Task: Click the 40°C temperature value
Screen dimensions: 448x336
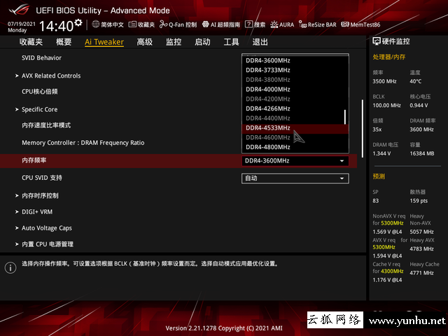Action: click(x=415, y=81)
